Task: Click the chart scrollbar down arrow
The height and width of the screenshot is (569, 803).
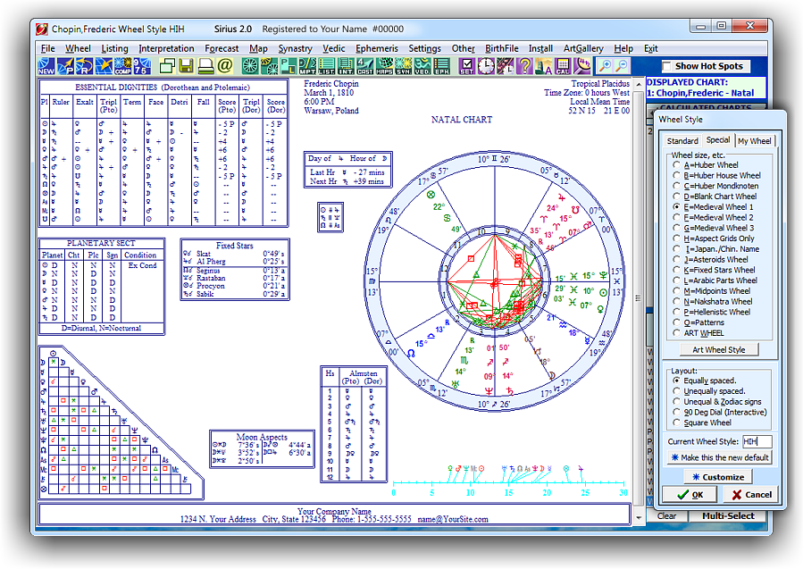Action: click(638, 518)
